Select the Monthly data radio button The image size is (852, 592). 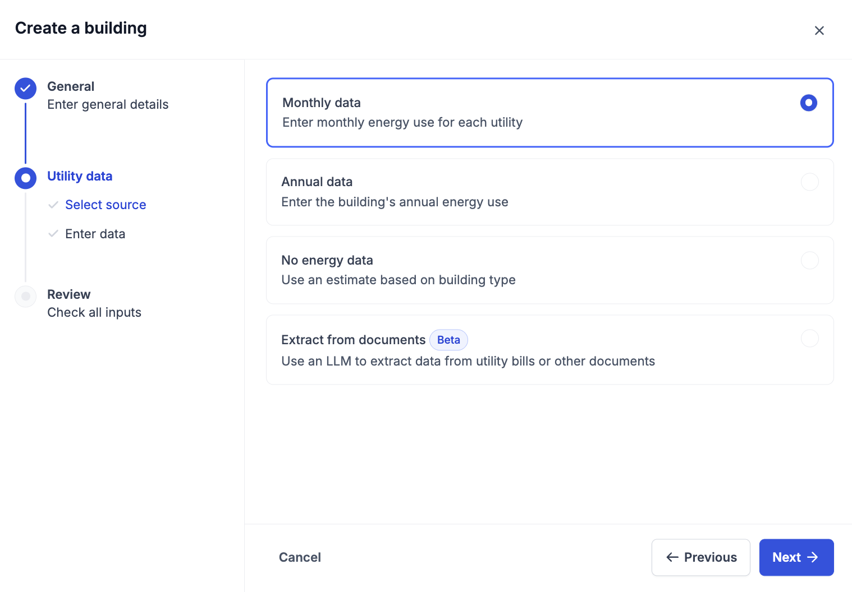(x=808, y=103)
